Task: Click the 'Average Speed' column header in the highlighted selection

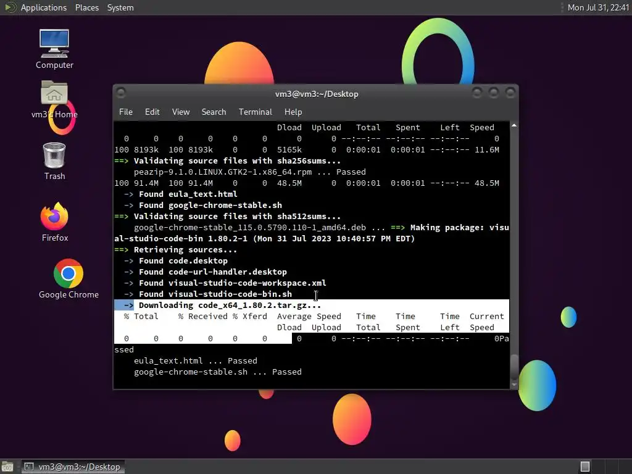Action: point(309,317)
